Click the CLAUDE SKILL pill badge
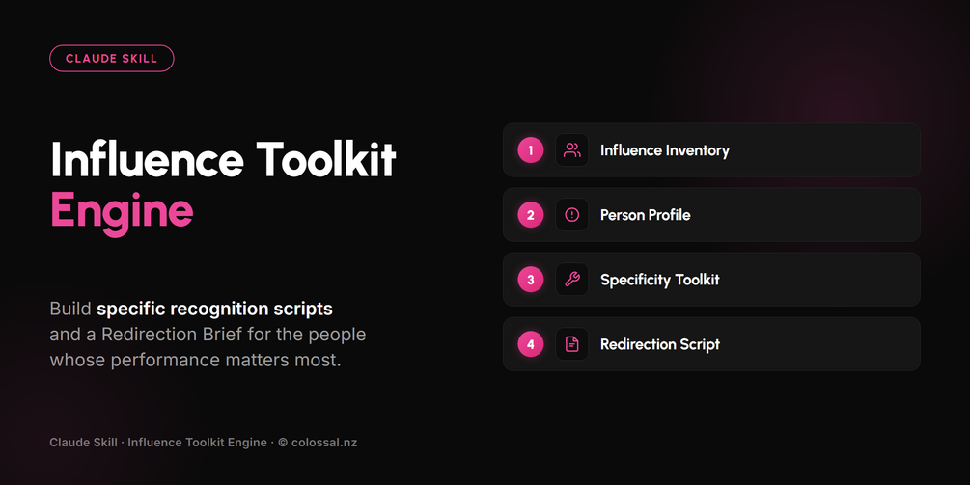 coord(111,59)
